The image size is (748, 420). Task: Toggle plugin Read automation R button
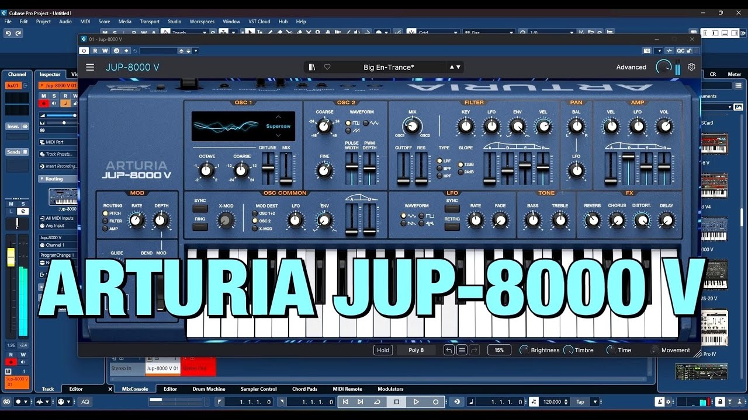tap(95, 51)
